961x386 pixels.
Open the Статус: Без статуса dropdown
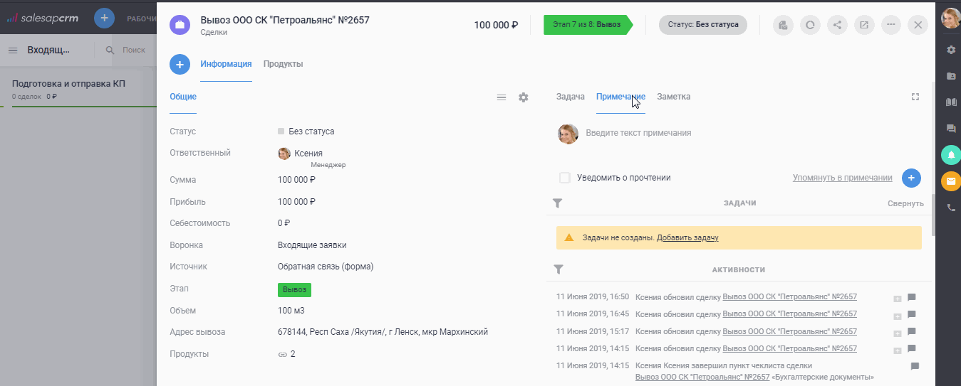[x=702, y=26]
